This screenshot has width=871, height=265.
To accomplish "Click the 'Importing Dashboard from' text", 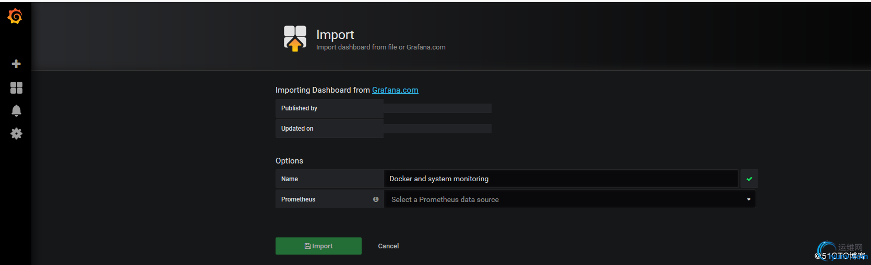I will tap(323, 90).
